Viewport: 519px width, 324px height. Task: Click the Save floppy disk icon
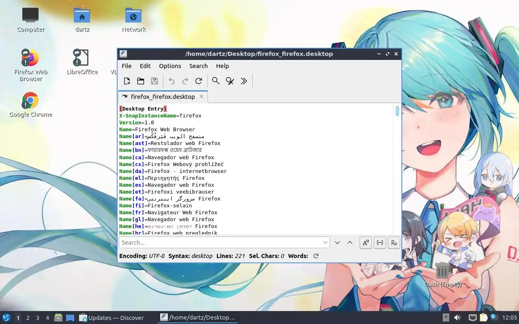click(154, 81)
